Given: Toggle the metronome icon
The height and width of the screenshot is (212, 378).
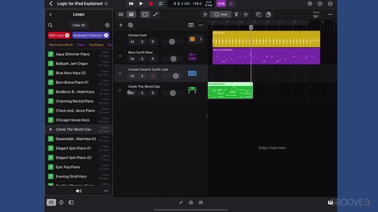Looking at the screenshot, I should click(231, 4).
